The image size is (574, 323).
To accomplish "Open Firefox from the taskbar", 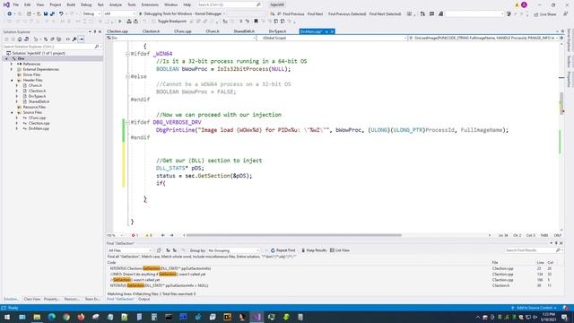I will tap(81, 317).
